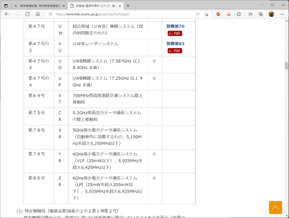The width and height of the screenshot is (289, 218).
Task: Open the browser home page
Action: (x=38, y=14)
